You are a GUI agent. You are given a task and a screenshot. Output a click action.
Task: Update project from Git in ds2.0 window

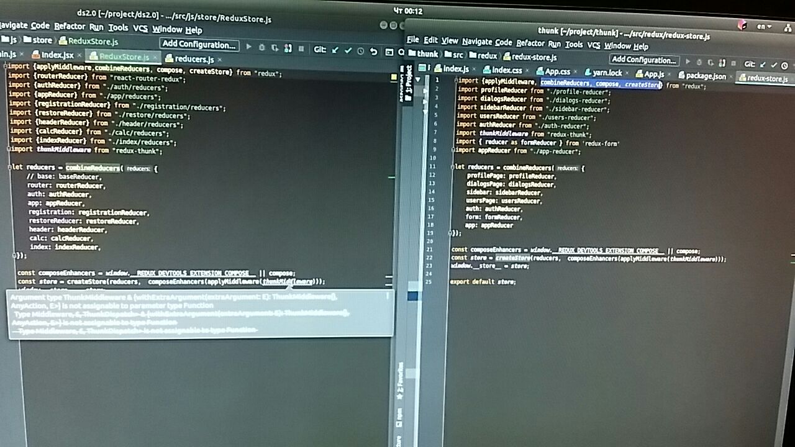(335, 50)
